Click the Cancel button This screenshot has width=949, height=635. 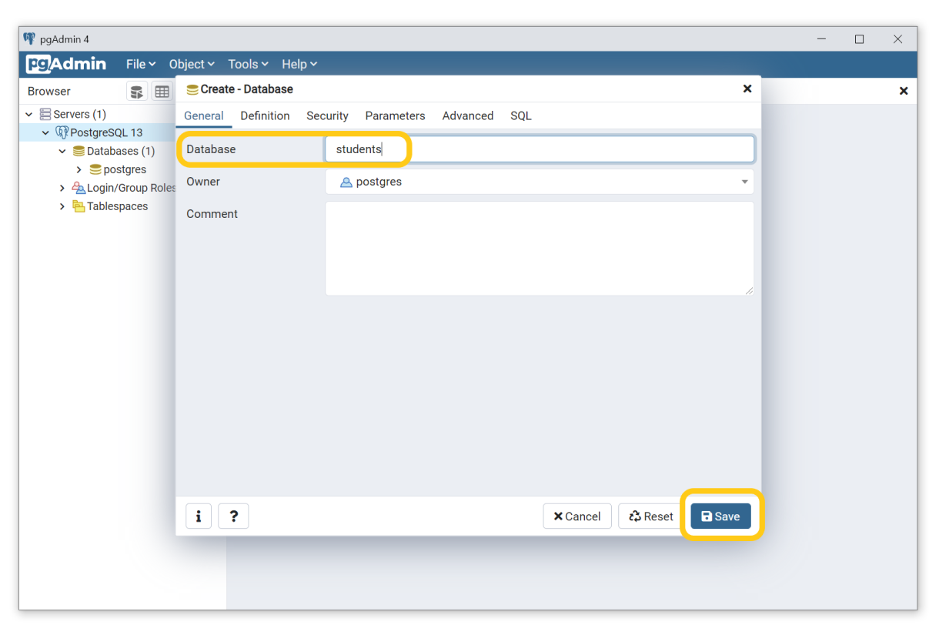577,516
